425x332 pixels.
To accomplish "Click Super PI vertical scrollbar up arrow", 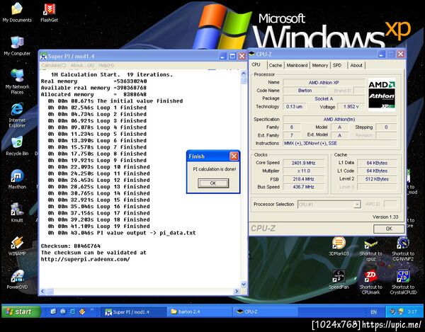I will coord(244,74).
